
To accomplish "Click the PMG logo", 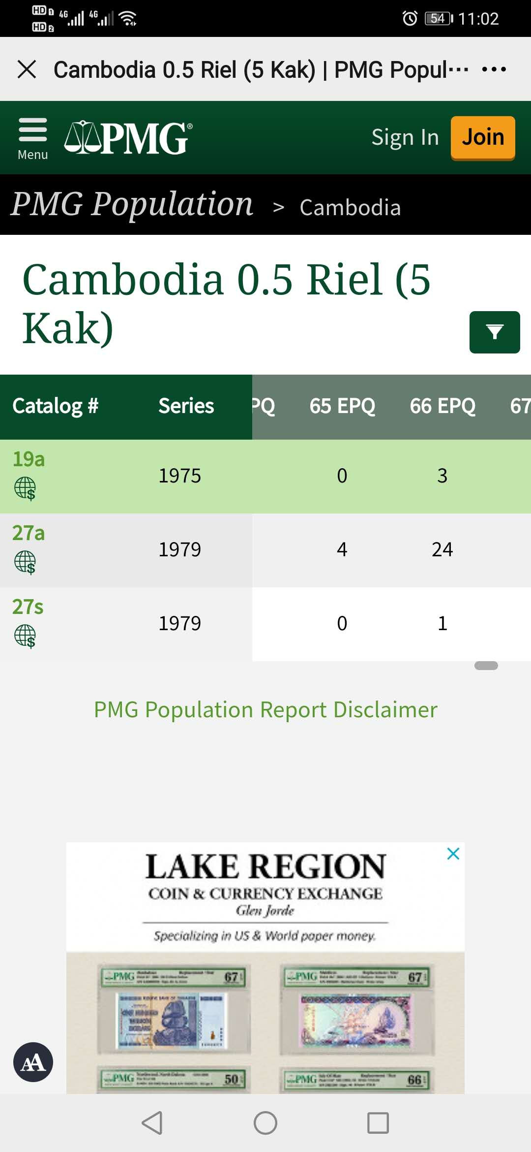I will [x=128, y=138].
